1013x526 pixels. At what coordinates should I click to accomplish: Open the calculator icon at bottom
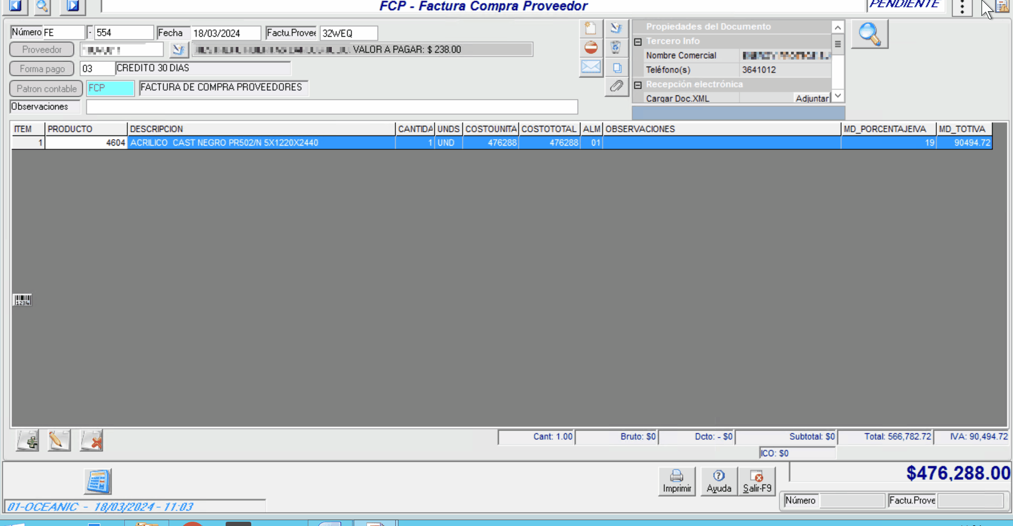click(x=98, y=481)
